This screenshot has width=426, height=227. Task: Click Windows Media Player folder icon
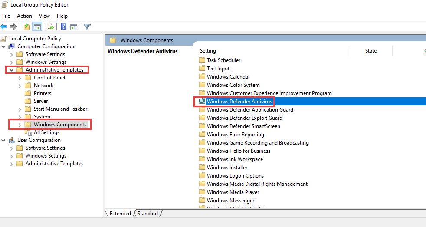(202, 192)
